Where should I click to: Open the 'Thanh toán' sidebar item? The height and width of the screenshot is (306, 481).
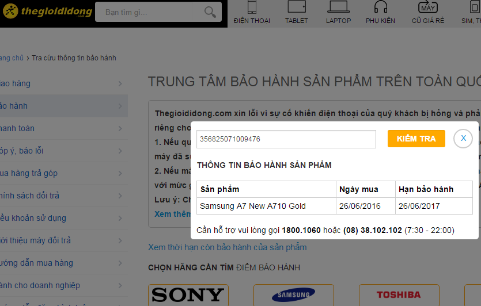coord(64,128)
